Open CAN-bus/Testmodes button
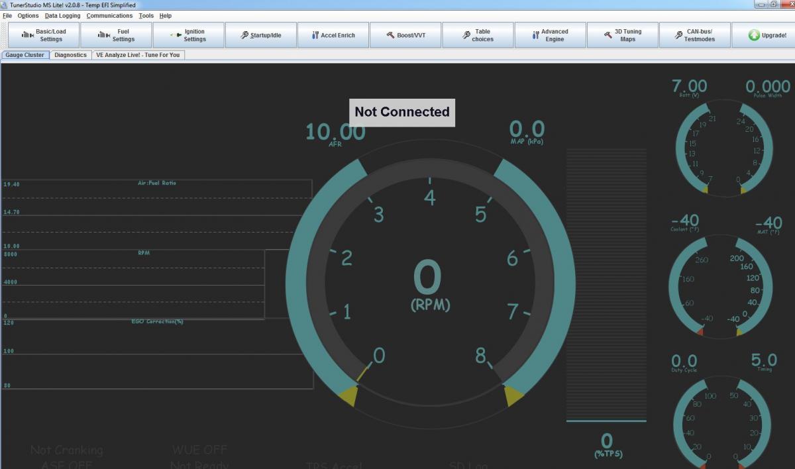 coord(694,35)
